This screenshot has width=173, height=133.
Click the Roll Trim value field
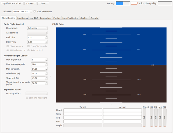pyautogui.click(x=36, y=37)
